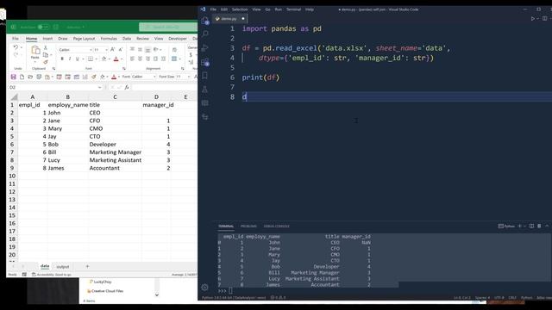Click the Merge and Center icon

[x=174, y=59]
